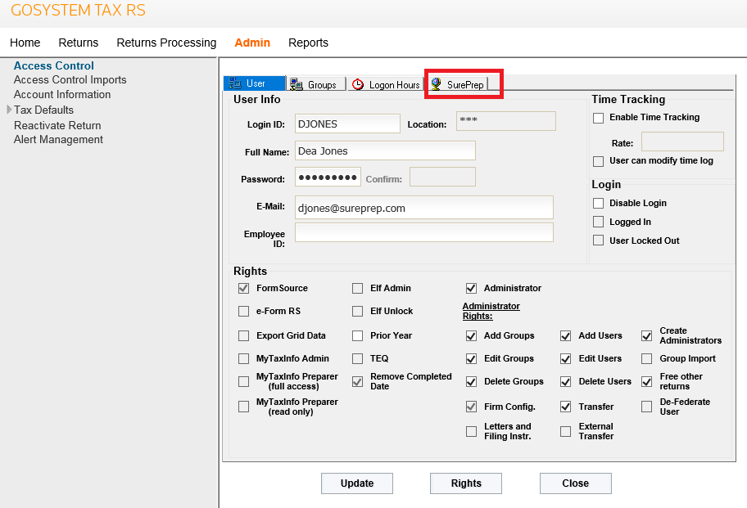Open the Reports menu

click(308, 43)
